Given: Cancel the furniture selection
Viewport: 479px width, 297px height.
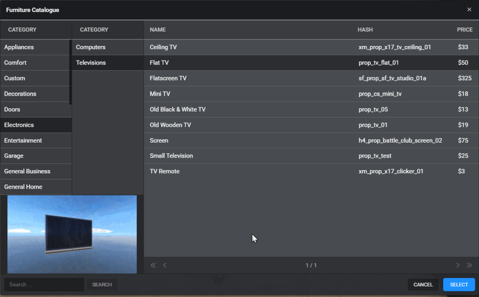Looking at the screenshot, I should (423, 284).
